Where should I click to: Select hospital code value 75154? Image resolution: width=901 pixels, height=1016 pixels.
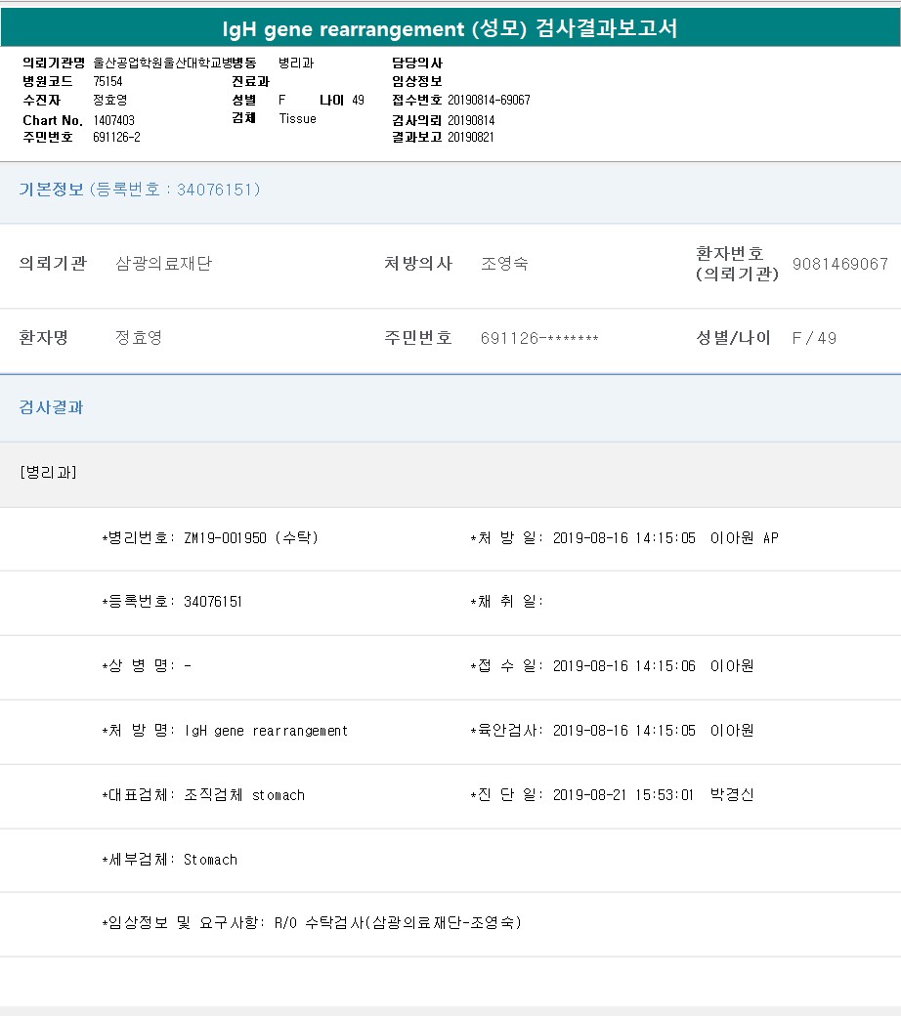[x=107, y=82]
